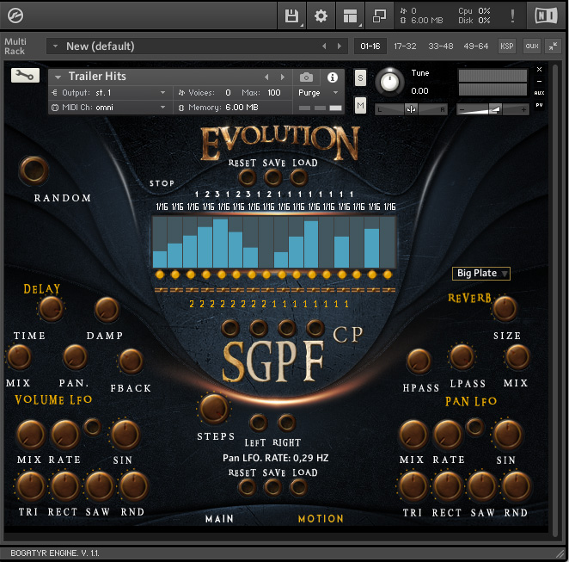569x562 pixels.
Task: Select rack page 33-48
Action: (x=441, y=46)
